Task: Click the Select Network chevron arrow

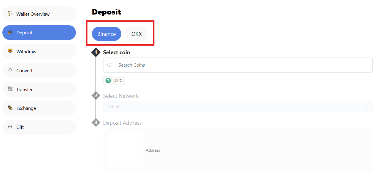Action: tap(366, 106)
